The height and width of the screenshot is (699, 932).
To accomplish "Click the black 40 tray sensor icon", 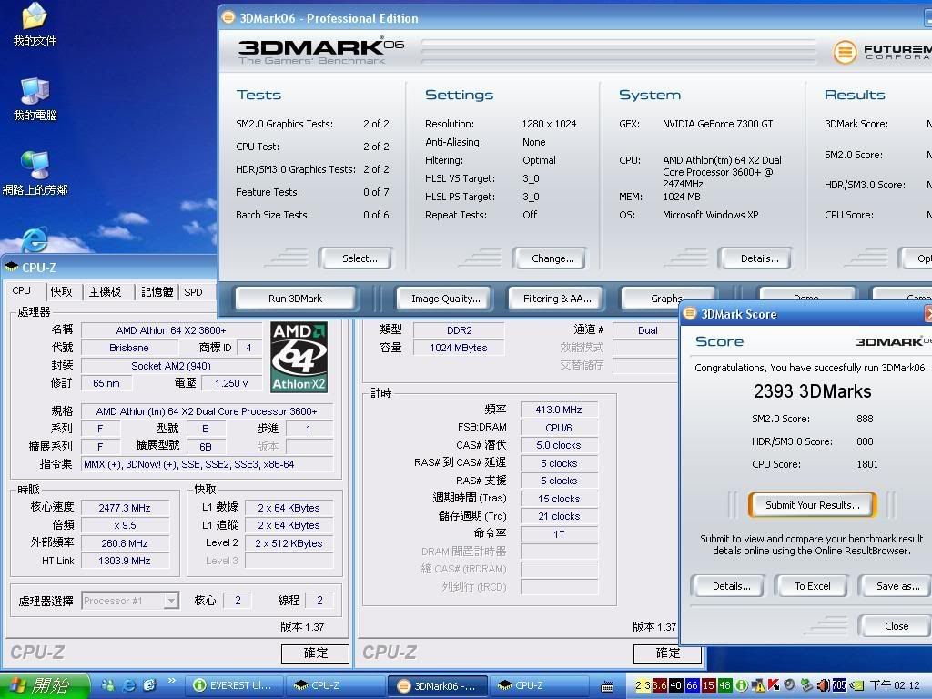I will 676,685.
